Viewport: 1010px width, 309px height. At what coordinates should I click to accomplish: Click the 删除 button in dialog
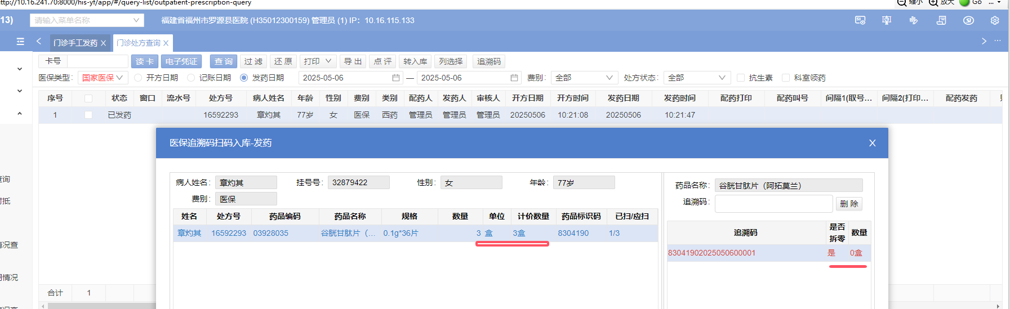point(849,203)
